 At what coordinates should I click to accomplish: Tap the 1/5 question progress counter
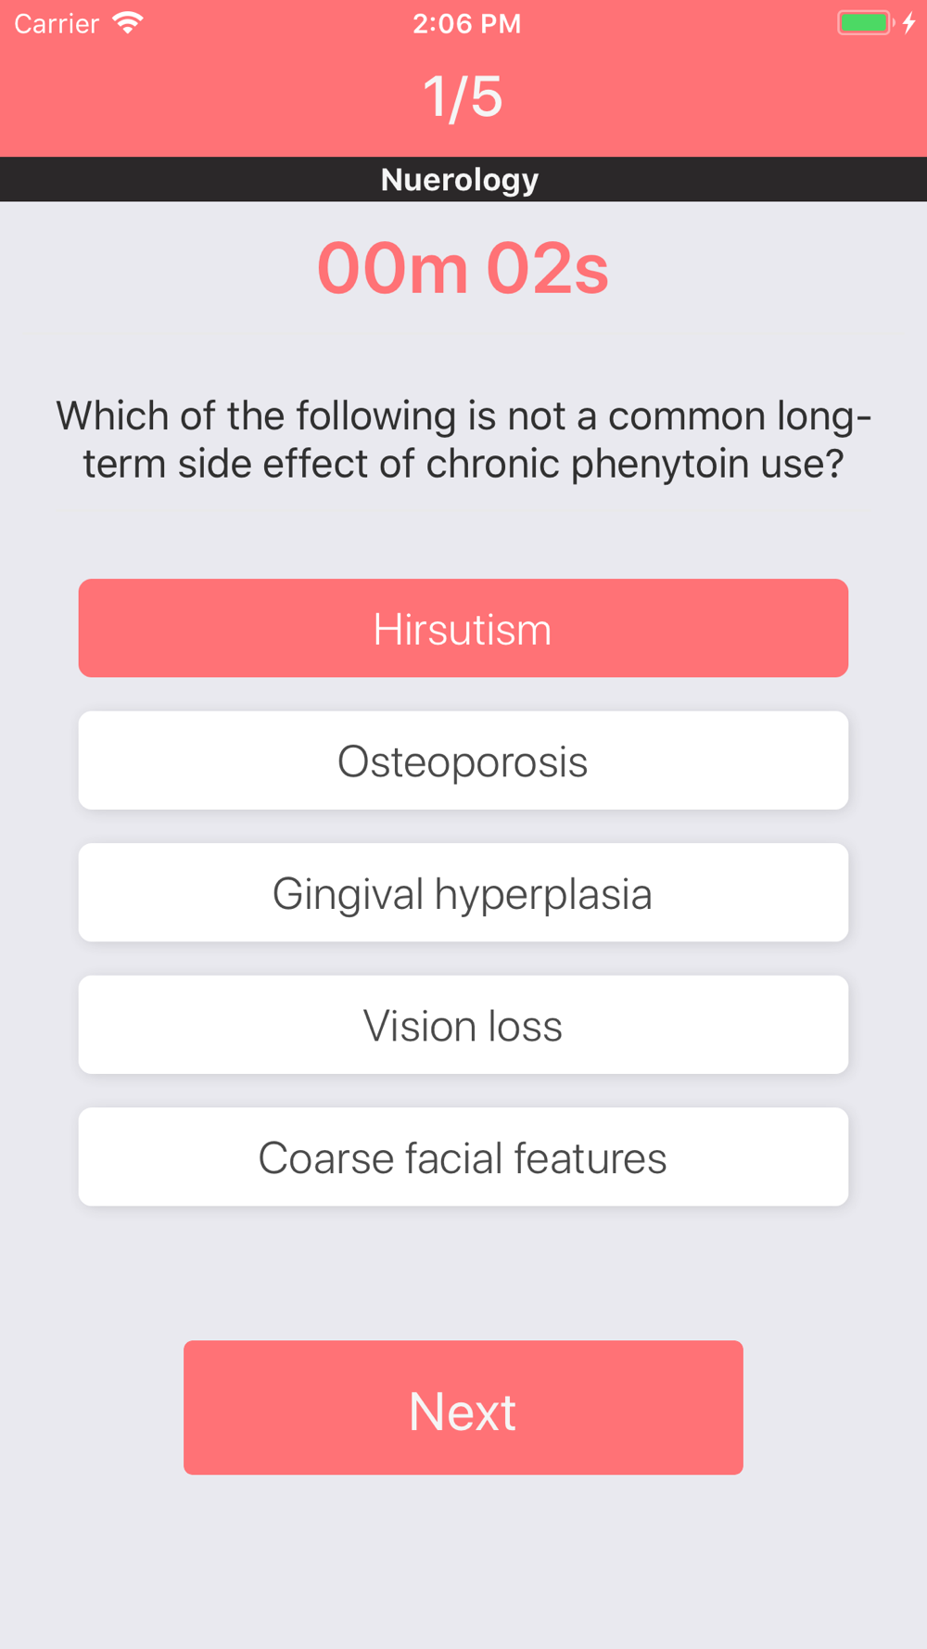(463, 96)
